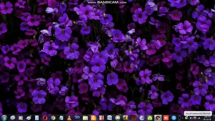This screenshot has width=215, height=121.
Task: Launch Google Chrome from the taskbar
Action: click(53, 118)
